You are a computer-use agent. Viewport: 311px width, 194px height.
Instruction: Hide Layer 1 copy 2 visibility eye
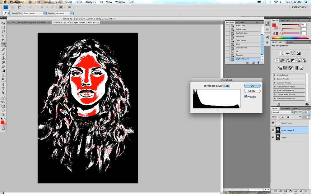click(x=273, y=130)
